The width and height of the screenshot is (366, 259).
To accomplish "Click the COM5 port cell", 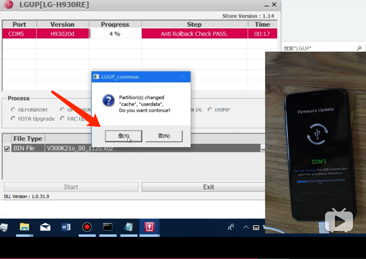I will click(19, 34).
